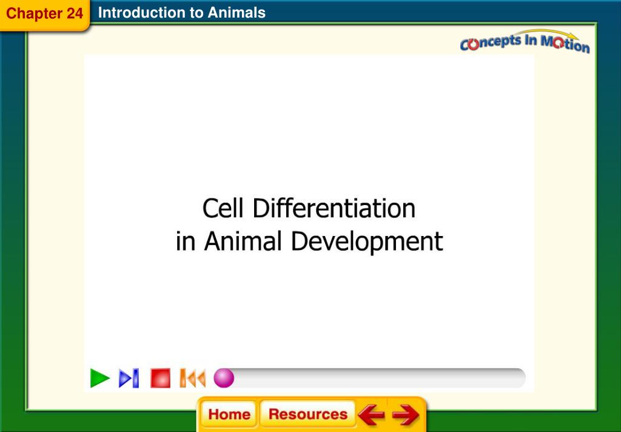Click the purple ball on the progress bar
This screenshot has height=432, width=621.
point(224,378)
